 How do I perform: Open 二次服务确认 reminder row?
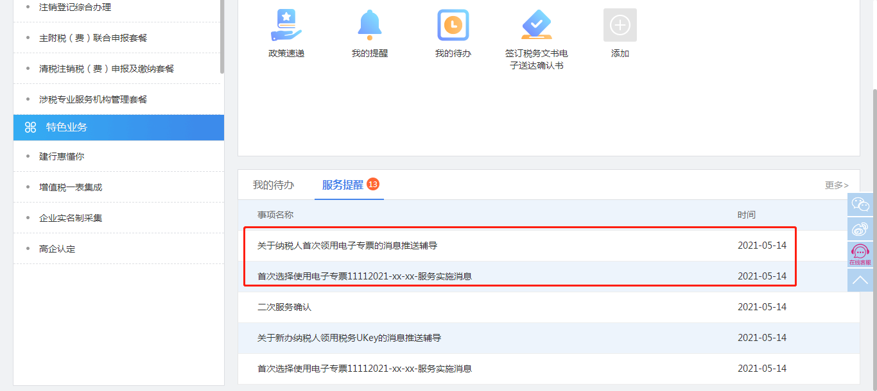pos(548,307)
